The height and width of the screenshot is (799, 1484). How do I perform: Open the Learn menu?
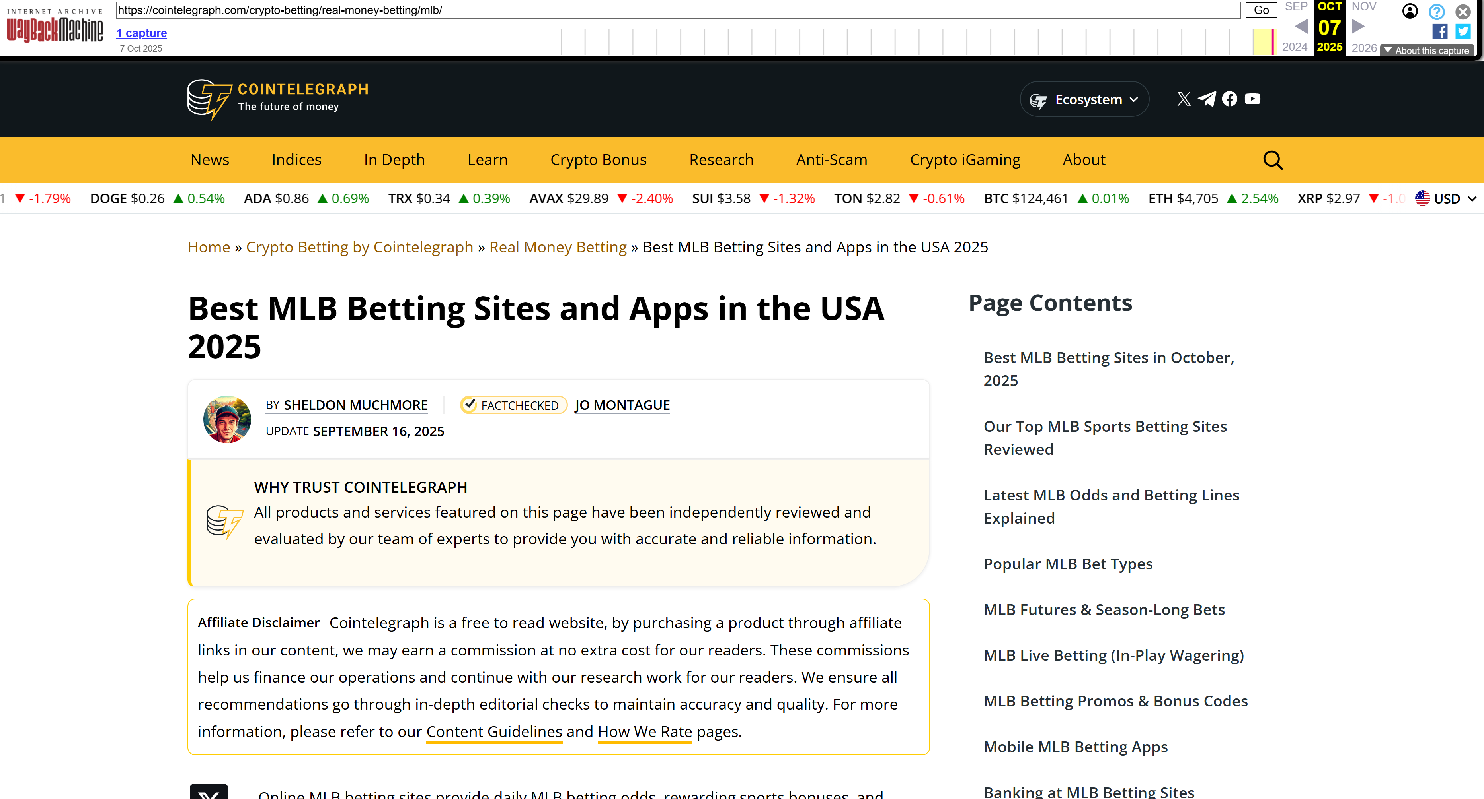488,160
